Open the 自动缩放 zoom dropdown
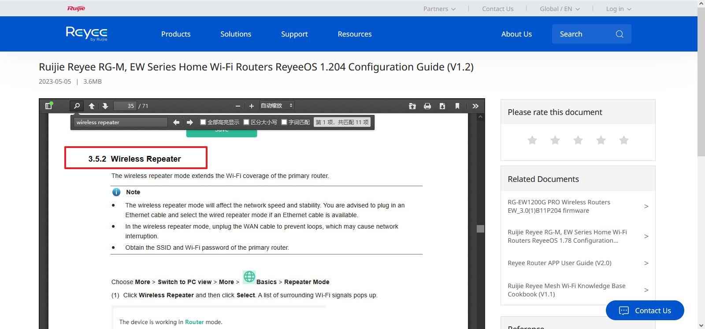The width and height of the screenshot is (705, 329). point(276,106)
